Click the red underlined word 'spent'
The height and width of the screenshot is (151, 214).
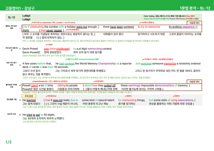tap(34, 85)
